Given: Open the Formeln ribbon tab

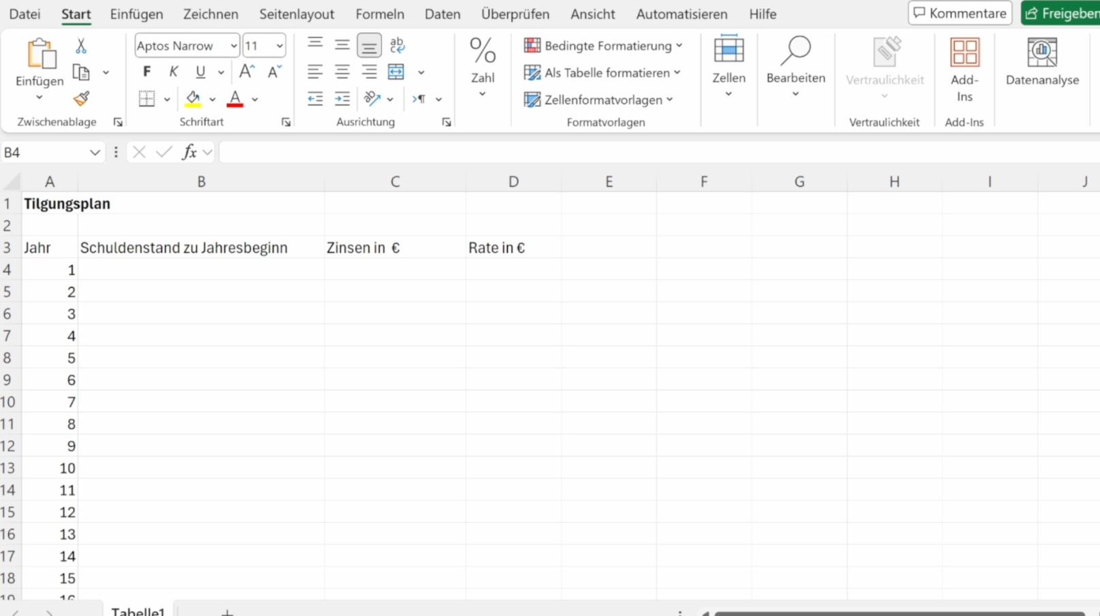Looking at the screenshot, I should 380,14.
